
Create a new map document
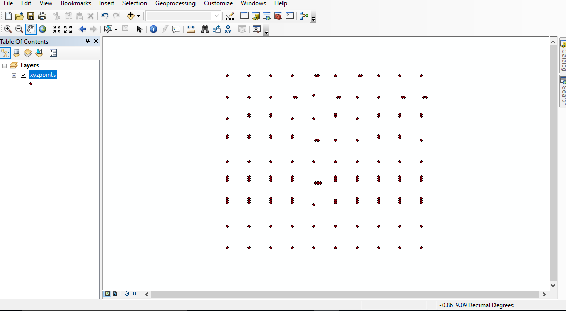click(x=8, y=16)
